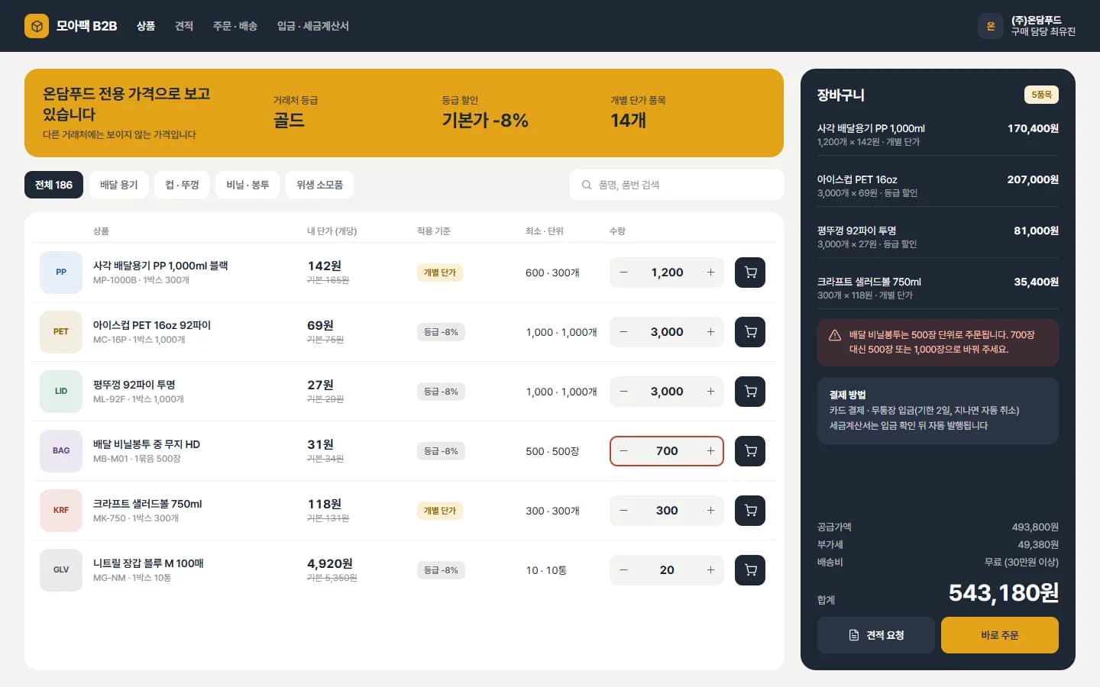Open 입금 · 세금계산서 menu
This screenshot has width=1100, height=687.
click(x=313, y=26)
